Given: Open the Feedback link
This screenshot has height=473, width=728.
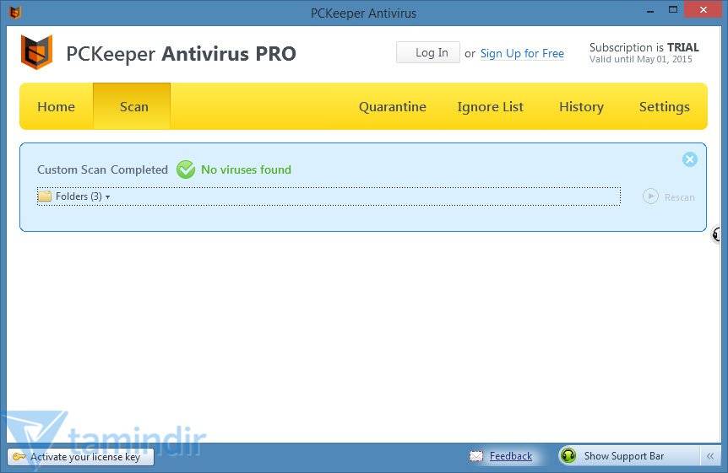Looking at the screenshot, I should click(511, 456).
